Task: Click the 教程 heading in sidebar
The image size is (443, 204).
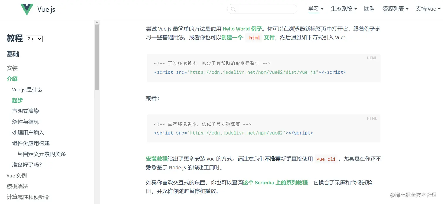Action: tap(15, 38)
